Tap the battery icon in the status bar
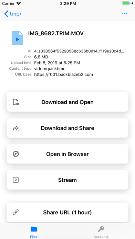This screenshot has width=135, height=239. pos(126,3)
